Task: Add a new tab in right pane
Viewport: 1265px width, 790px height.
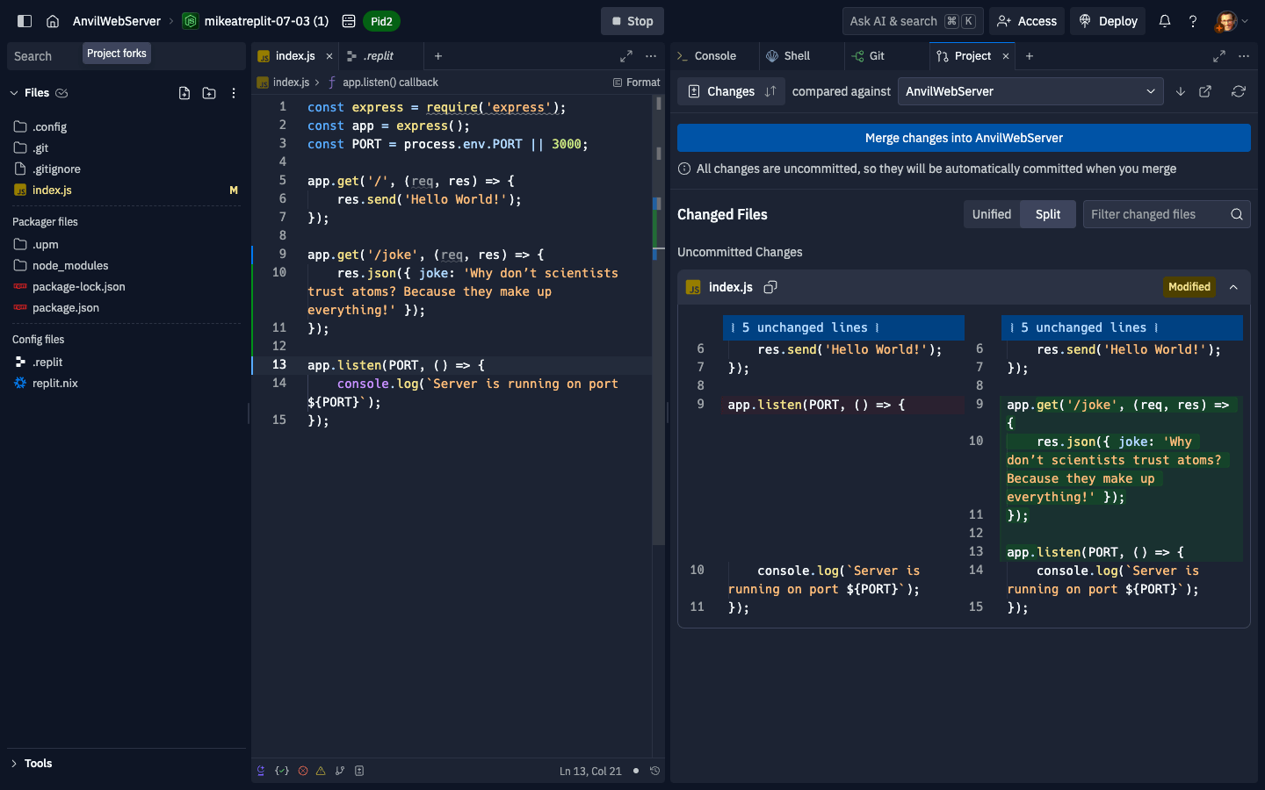Action: click(x=1030, y=56)
